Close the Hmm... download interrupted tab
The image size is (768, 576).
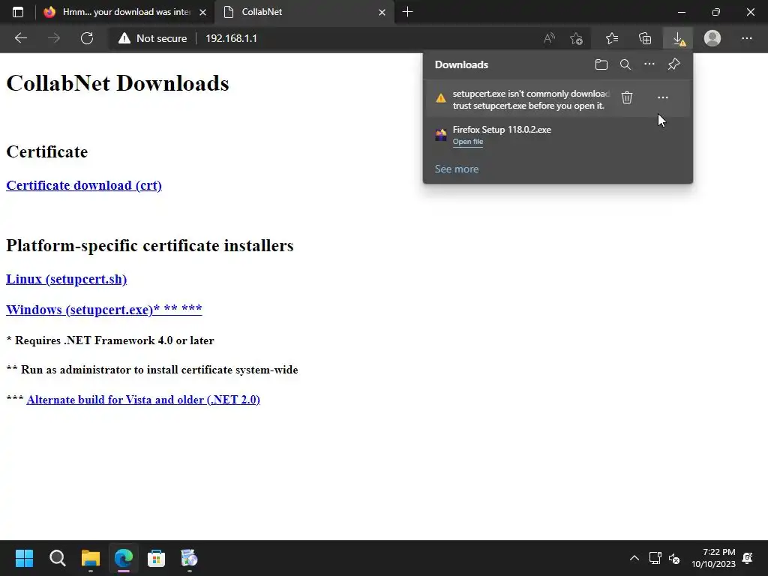click(x=202, y=12)
